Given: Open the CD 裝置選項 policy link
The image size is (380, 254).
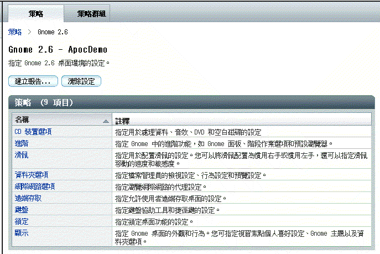Looking at the screenshot, I should 33,132.
